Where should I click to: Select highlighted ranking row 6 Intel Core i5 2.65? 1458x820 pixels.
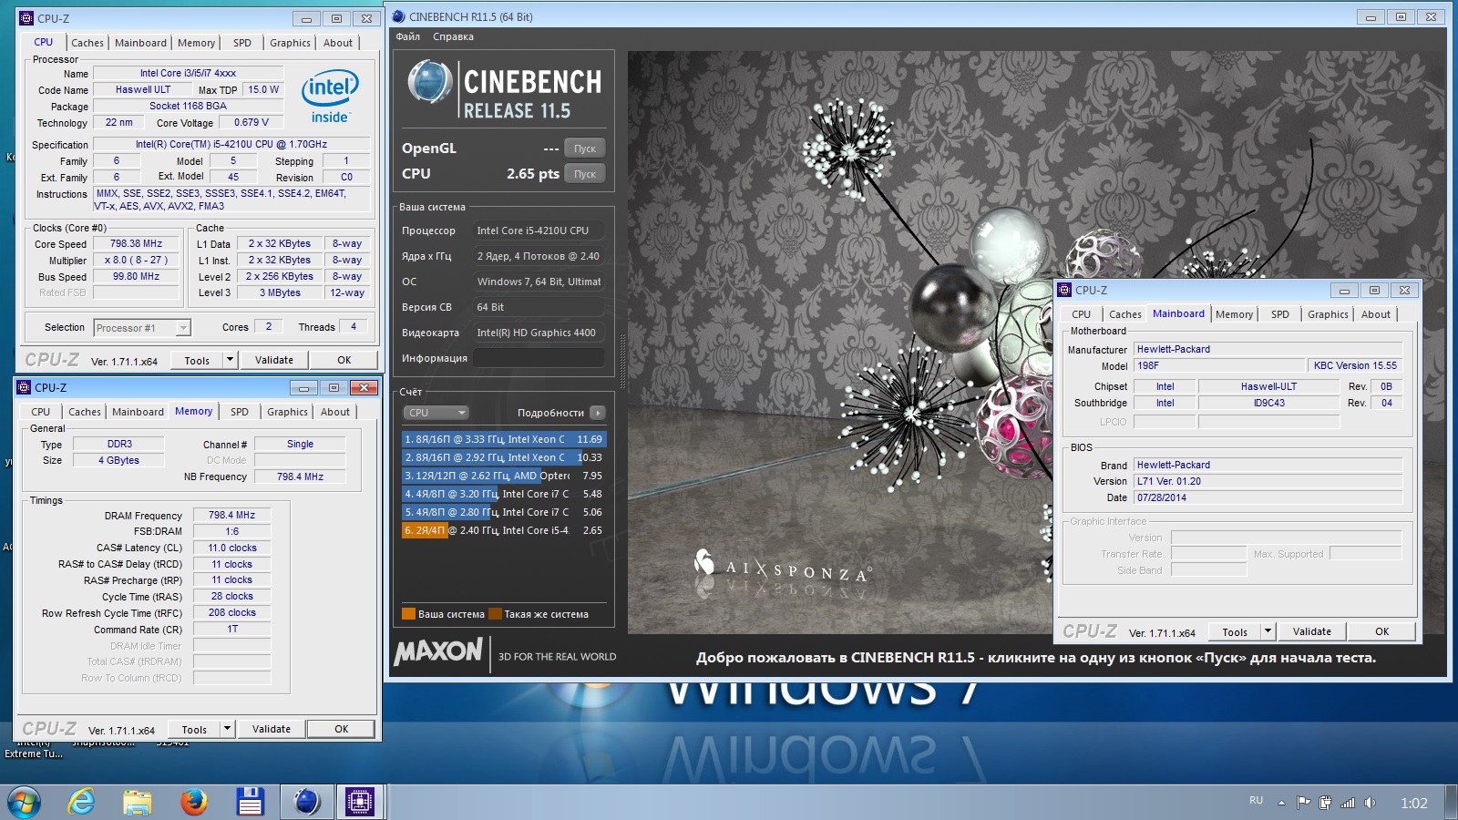click(503, 530)
